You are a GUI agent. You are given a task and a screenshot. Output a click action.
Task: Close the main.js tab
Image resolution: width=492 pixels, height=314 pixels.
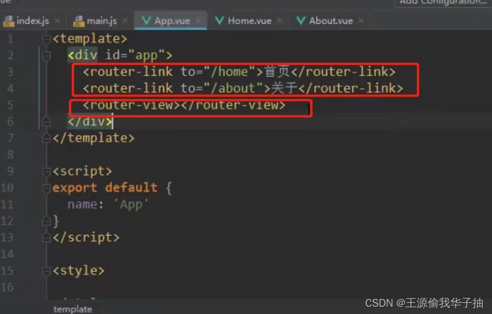click(x=125, y=21)
